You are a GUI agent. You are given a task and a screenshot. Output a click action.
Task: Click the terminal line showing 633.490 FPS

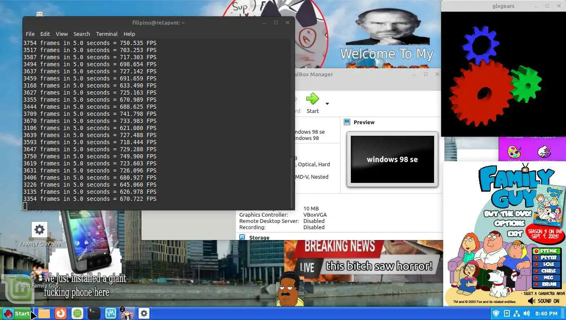90,85
